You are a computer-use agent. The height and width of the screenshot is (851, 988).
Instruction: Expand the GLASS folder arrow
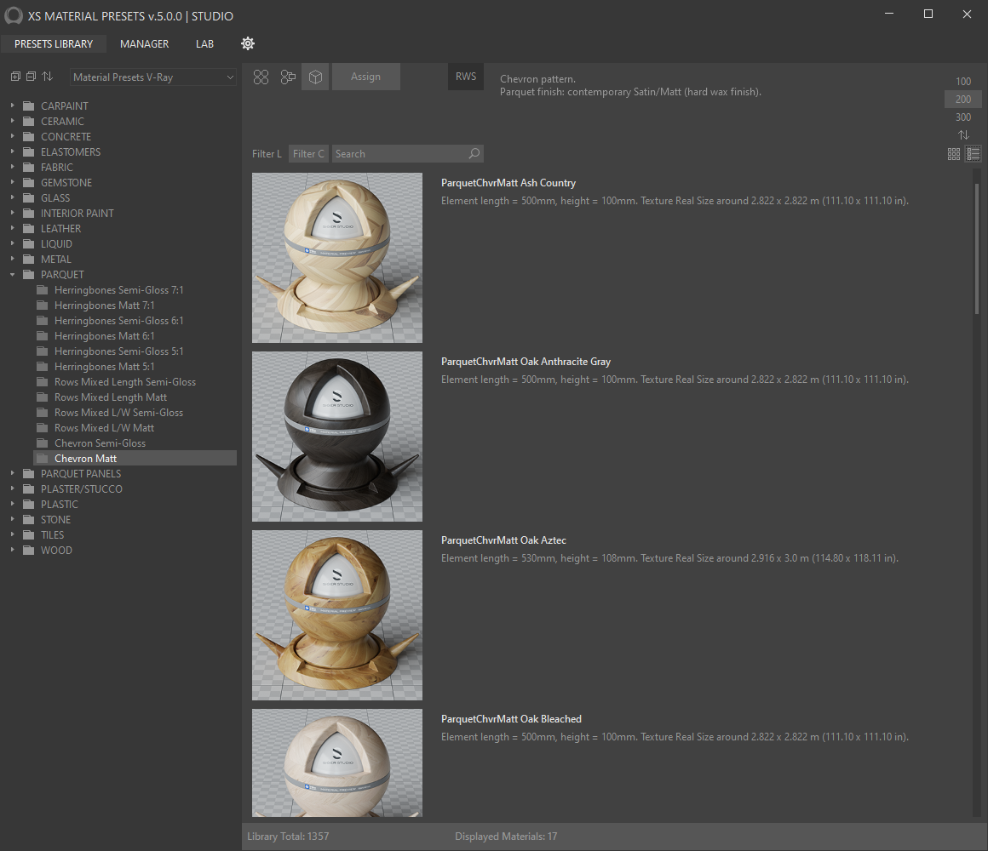coord(13,197)
